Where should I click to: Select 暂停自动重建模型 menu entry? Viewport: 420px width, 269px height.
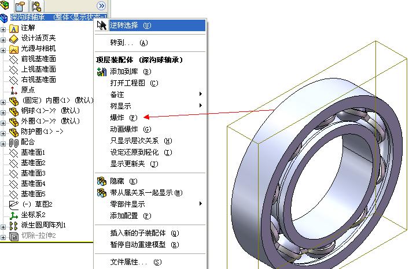point(150,245)
